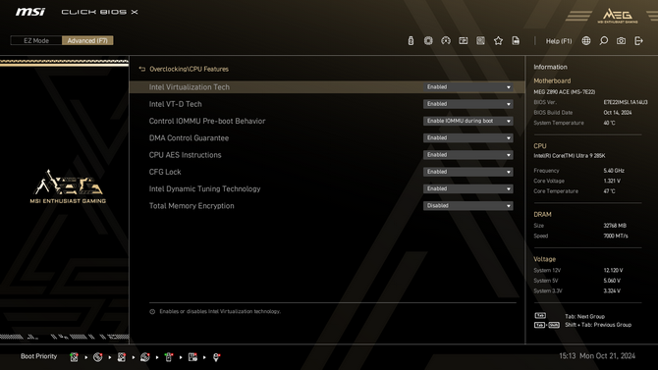Viewport: 658px width, 370px height.
Task: Open the search magnifier icon
Action: tap(603, 40)
